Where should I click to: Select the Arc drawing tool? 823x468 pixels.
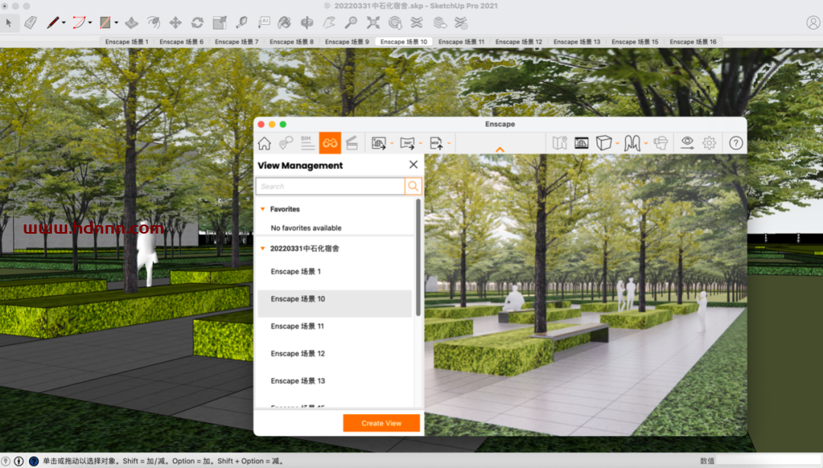[x=78, y=23]
